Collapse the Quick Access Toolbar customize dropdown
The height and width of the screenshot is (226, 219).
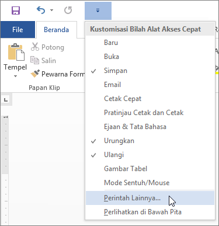[98, 11]
